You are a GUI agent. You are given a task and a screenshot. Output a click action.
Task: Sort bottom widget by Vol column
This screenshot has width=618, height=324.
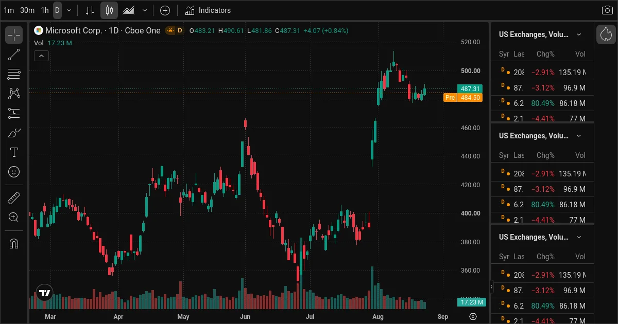(x=580, y=257)
